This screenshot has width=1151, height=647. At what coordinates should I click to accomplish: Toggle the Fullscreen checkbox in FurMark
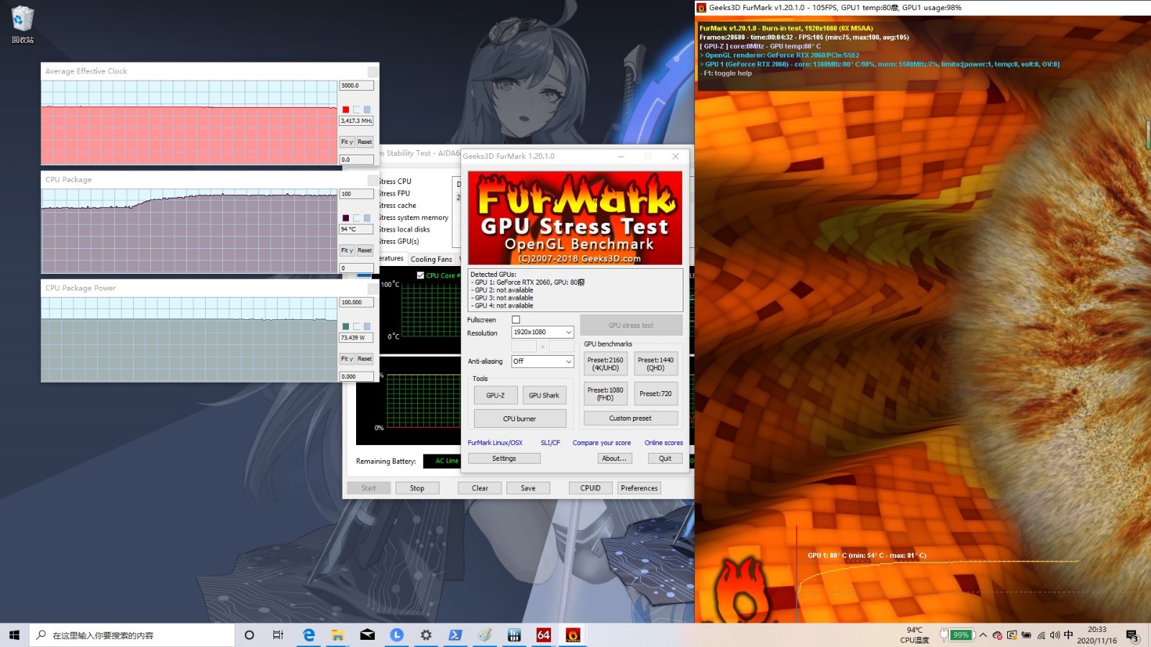[516, 320]
